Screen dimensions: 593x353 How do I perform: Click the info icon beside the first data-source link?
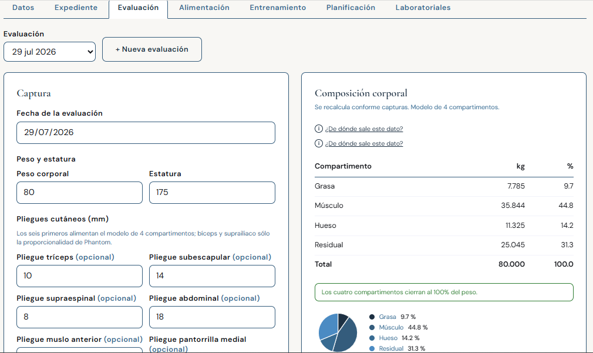319,129
